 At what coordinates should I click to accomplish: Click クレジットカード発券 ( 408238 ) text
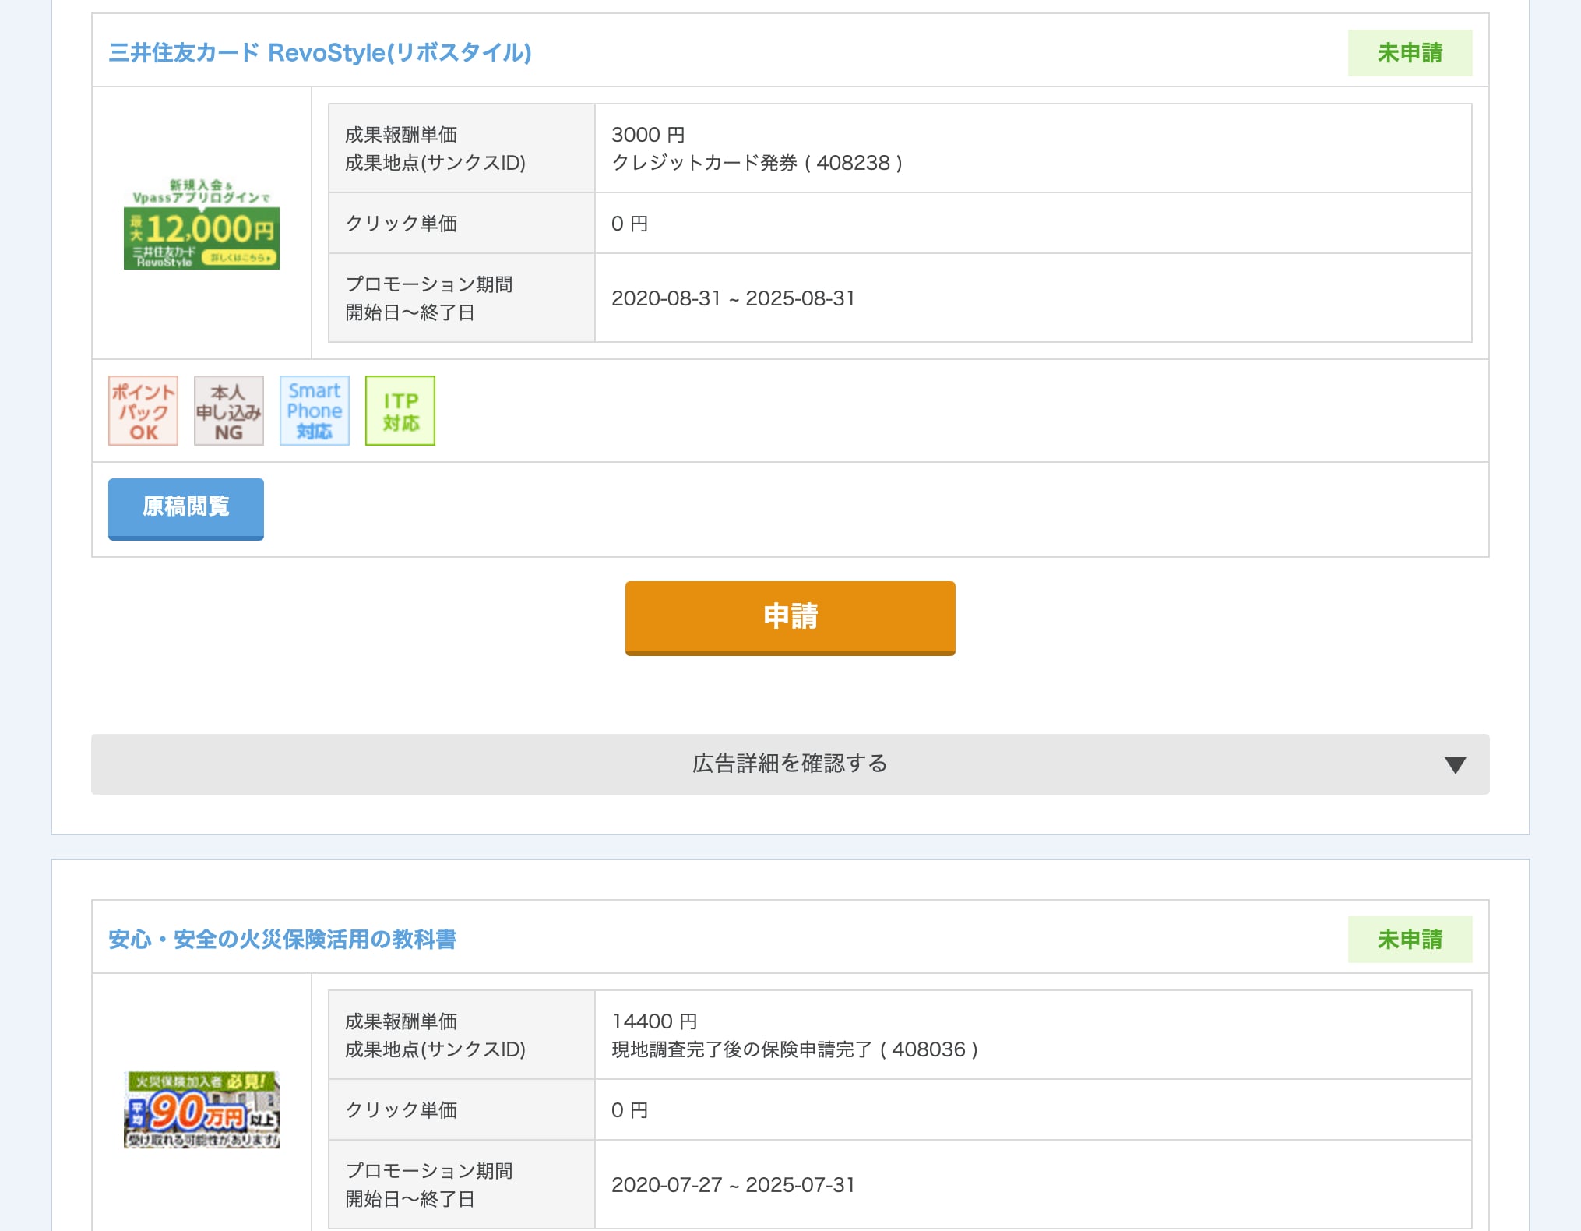click(x=757, y=163)
